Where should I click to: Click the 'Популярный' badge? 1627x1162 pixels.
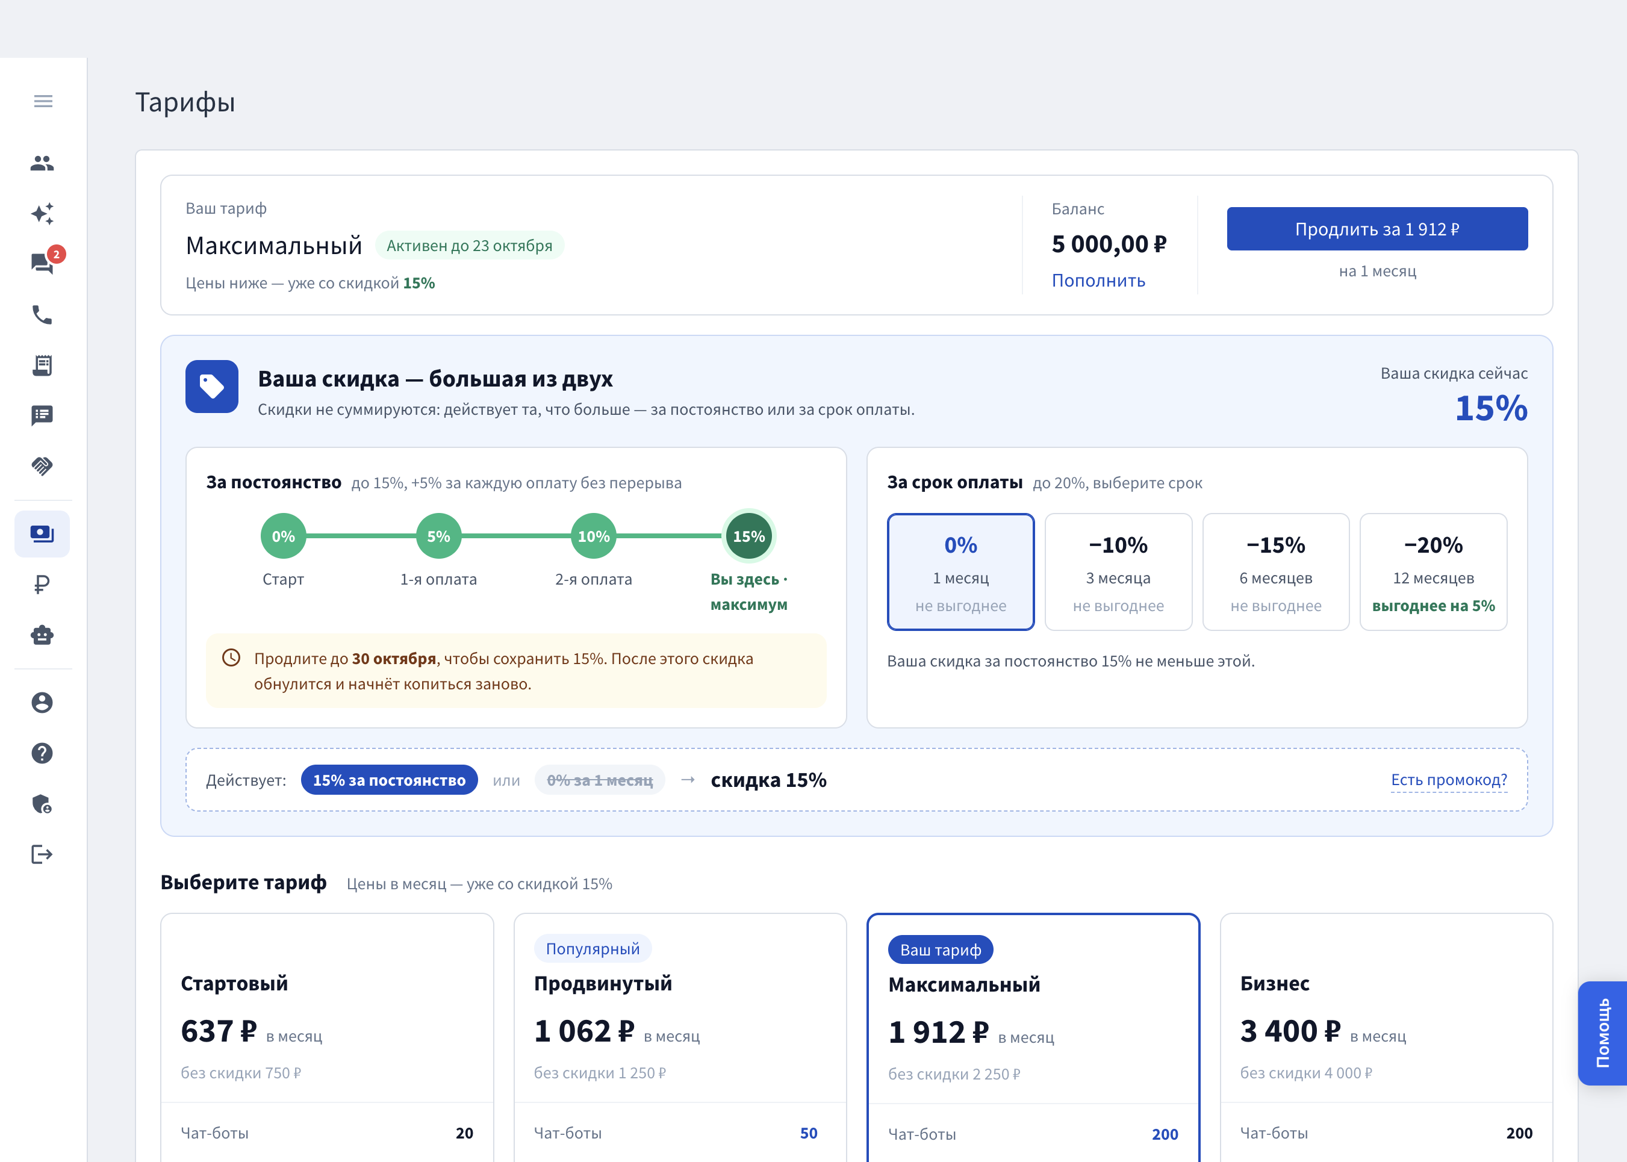593,949
